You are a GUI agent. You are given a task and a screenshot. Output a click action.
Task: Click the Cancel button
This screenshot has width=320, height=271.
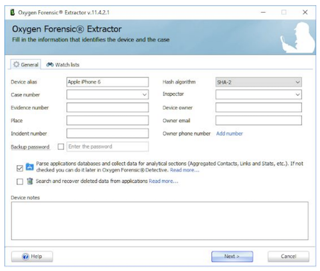[x=289, y=256]
